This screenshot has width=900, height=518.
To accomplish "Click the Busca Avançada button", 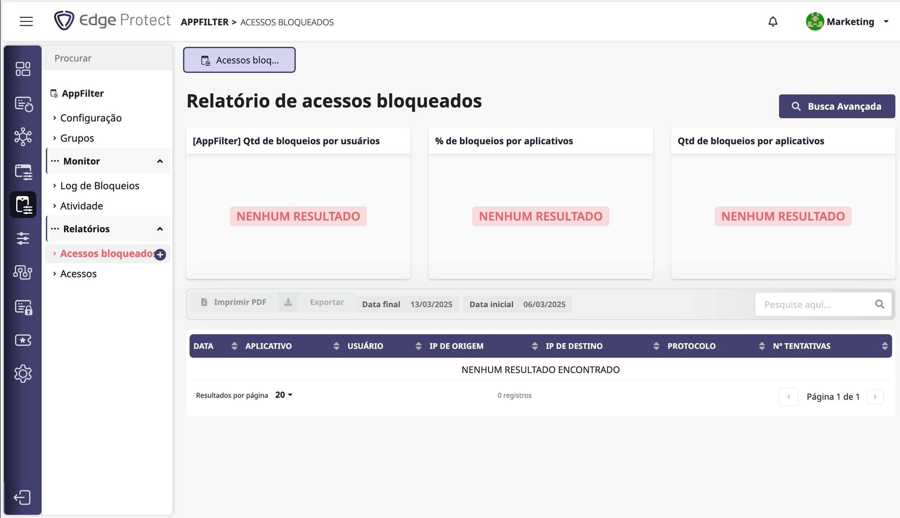I will coord(837,106).
